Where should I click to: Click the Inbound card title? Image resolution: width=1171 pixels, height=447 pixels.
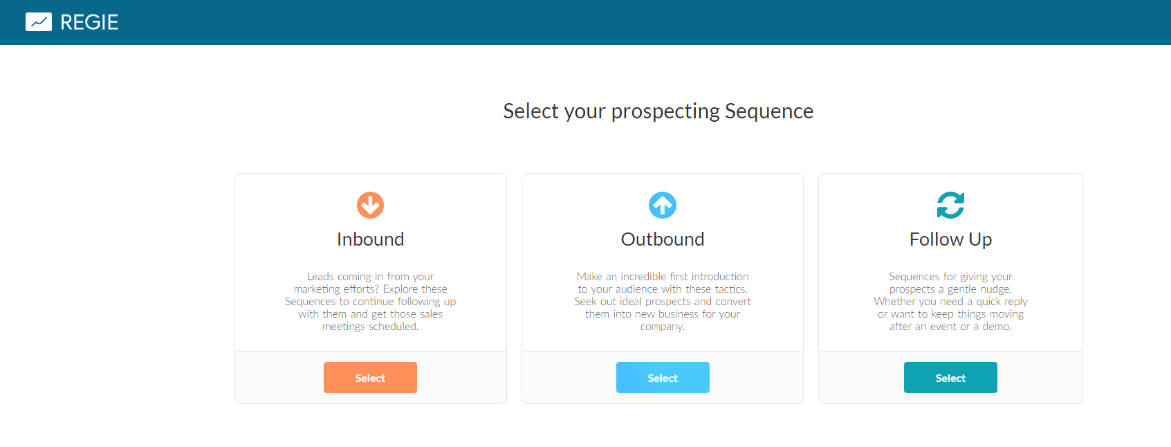click(370, 239)
